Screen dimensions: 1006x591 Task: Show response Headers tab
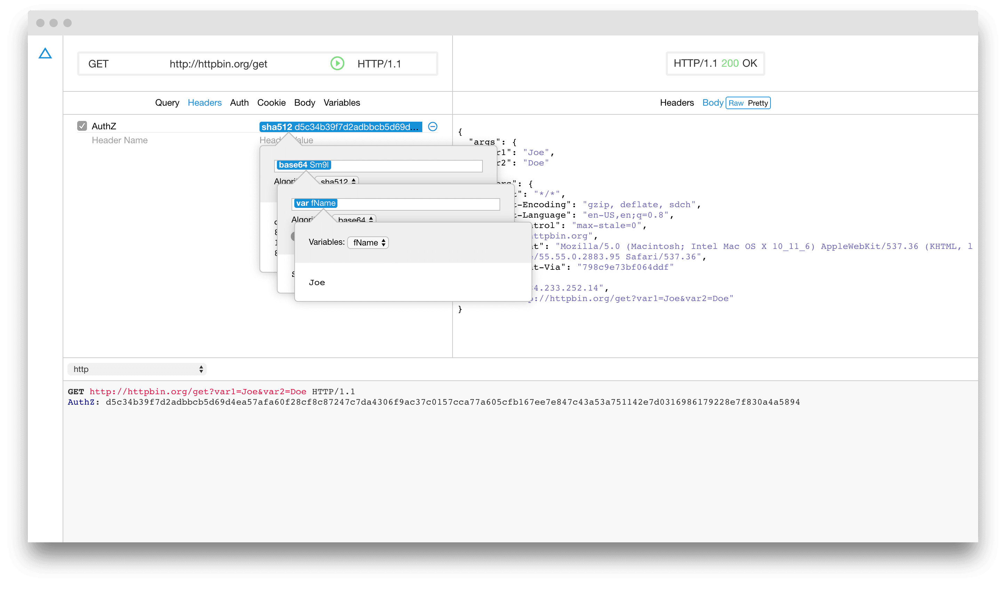coord(677,103)
